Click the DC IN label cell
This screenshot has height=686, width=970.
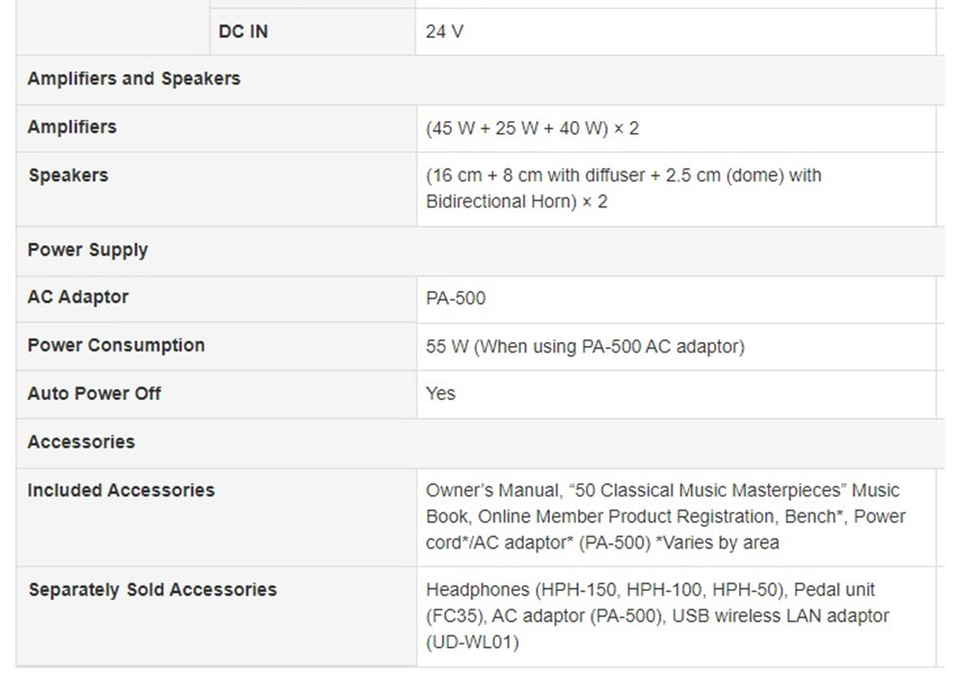point(312,32)
